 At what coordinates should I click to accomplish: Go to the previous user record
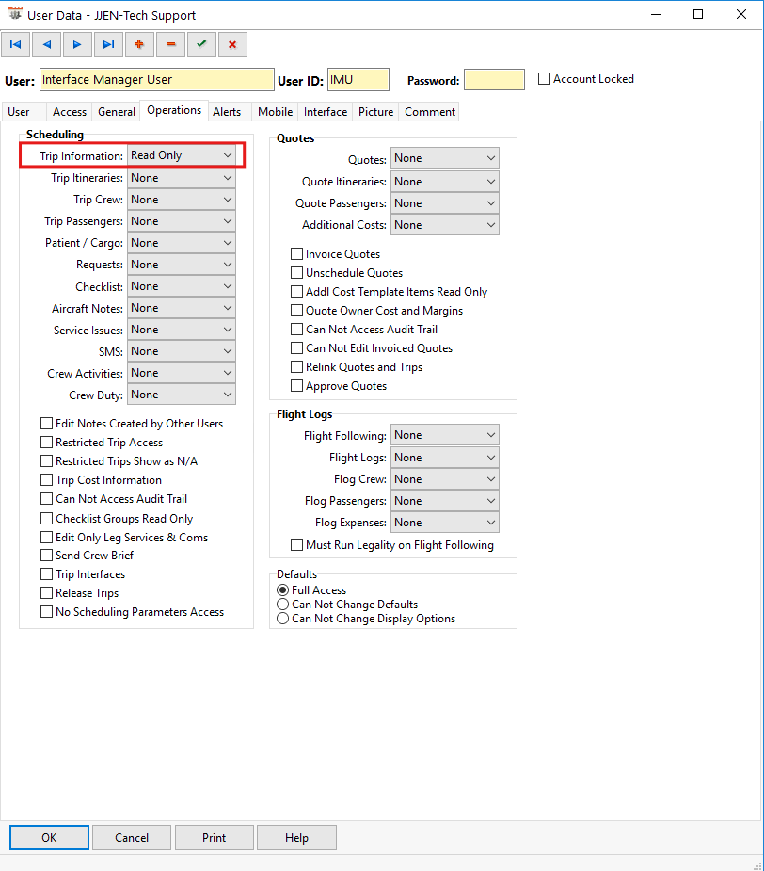(46, 44)
